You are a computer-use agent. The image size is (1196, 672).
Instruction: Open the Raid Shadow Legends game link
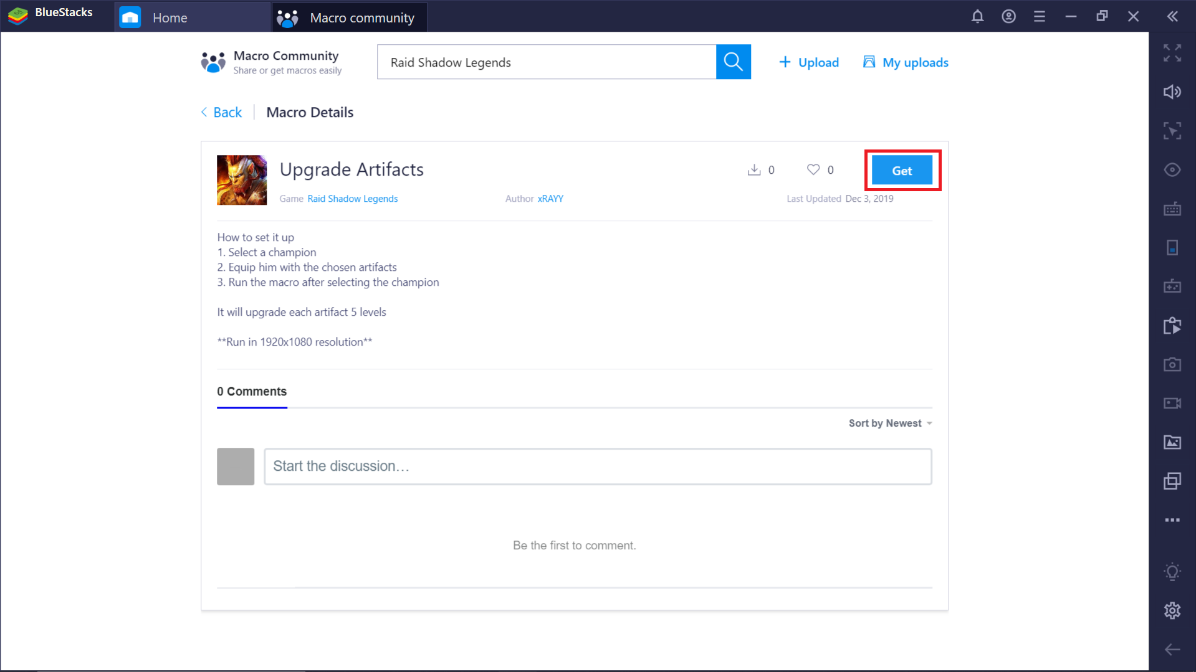pyautogui.click(x=352, y=199)
